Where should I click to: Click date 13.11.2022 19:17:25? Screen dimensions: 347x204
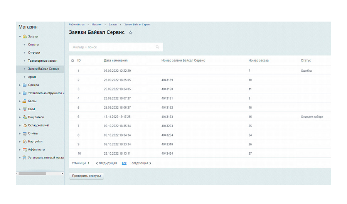coord(117,117)
